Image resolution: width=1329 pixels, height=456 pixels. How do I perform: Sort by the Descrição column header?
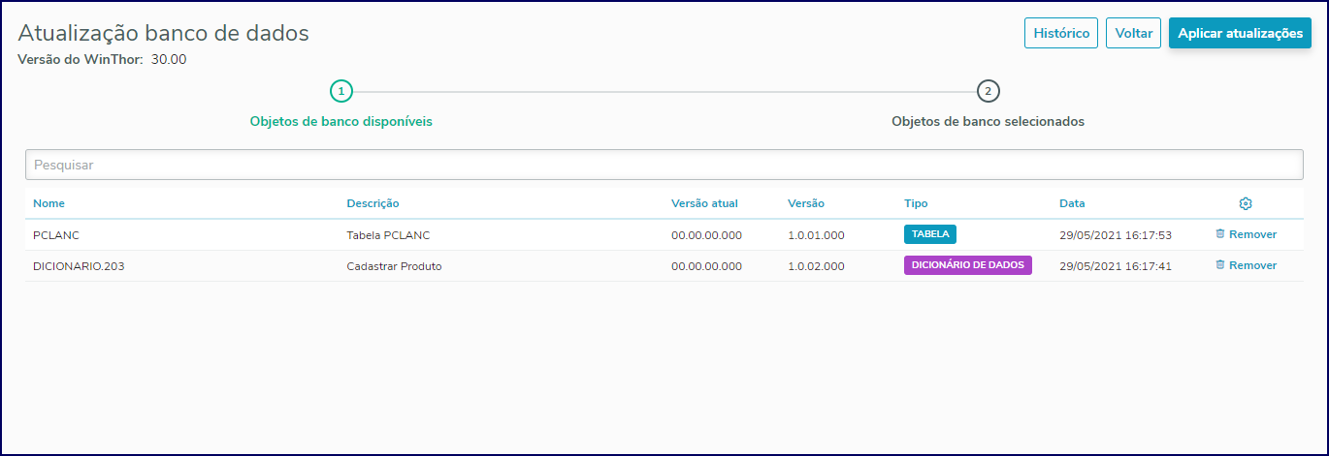point(373,203)
